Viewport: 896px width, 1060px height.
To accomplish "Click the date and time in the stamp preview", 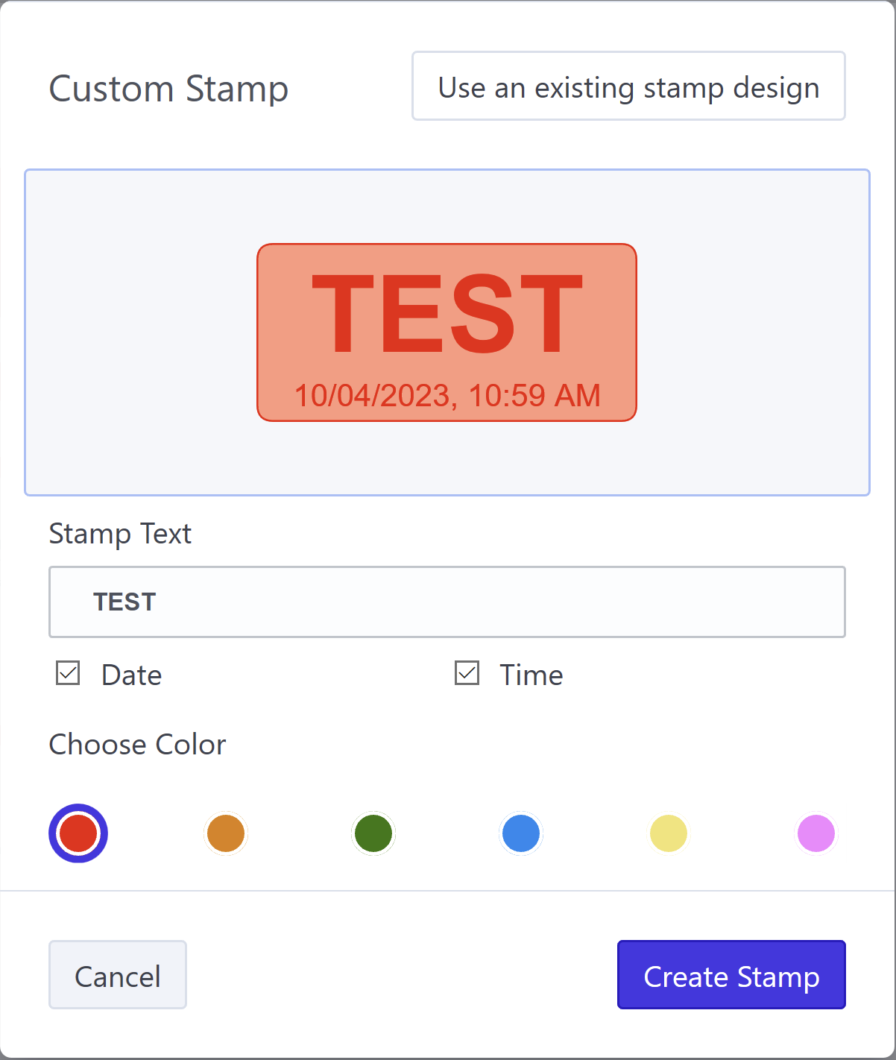I will (447, 396).
